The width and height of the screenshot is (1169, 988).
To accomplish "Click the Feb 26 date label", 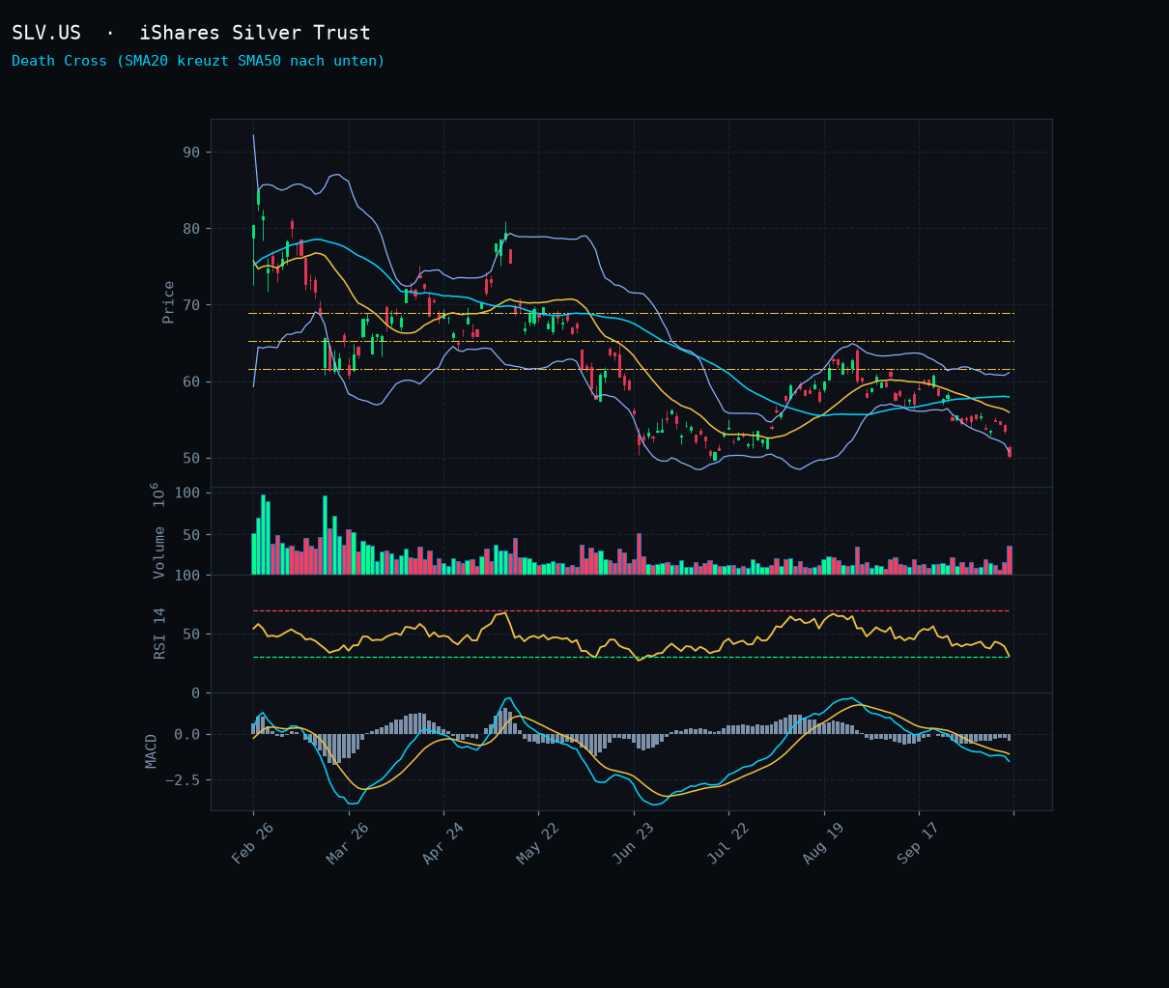I will click(x=253, y=844).
